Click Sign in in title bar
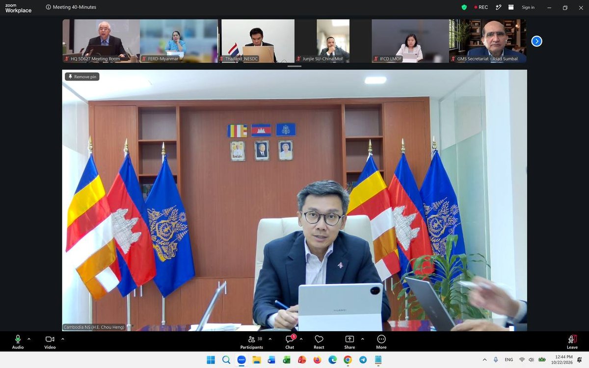This screenshot has height=368, width=589. click(528, 7)
